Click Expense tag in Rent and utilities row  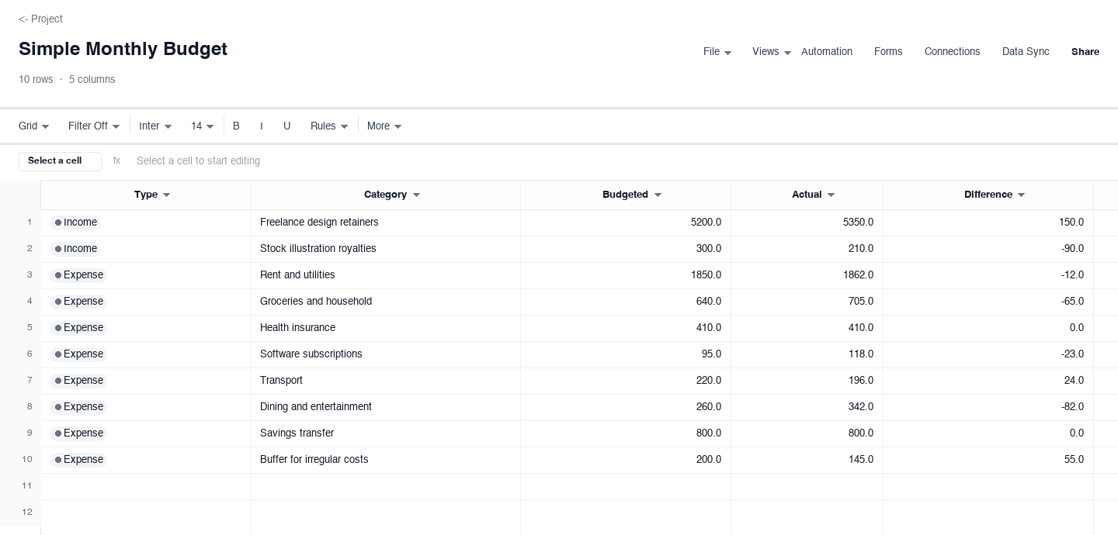[x=78, y=275]
